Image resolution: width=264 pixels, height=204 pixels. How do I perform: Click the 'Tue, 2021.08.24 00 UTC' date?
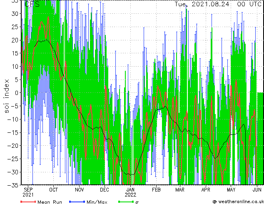(x=218, y=4)
